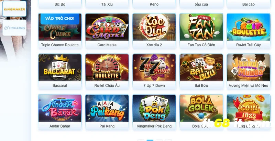This screenshot has height=141, width=275.
Task: Launch the European Roulette game
Action: pyautogui.click(x=107, y=68)
